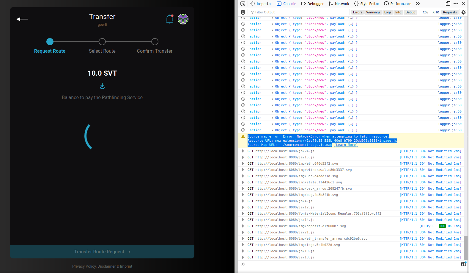The height and width of the screenshot is (273, 469).
Task: Click GET img/back_arrow.268247fb.svg URL
Action: point(303,189)
